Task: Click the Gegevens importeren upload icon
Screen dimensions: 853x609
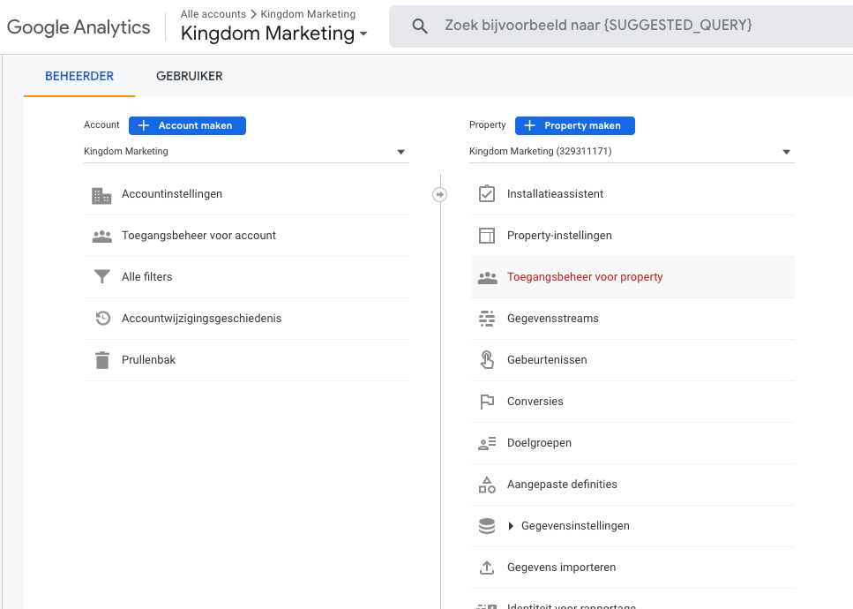Action: coord(487,567)
